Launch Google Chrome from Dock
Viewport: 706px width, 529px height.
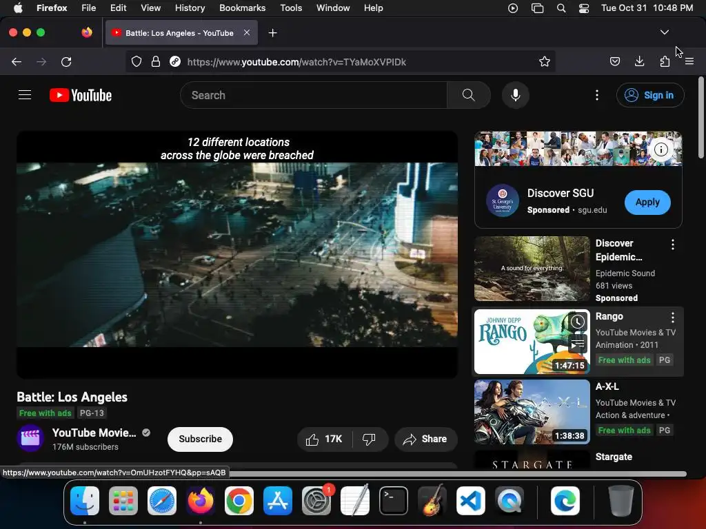[x=239, y=501]
